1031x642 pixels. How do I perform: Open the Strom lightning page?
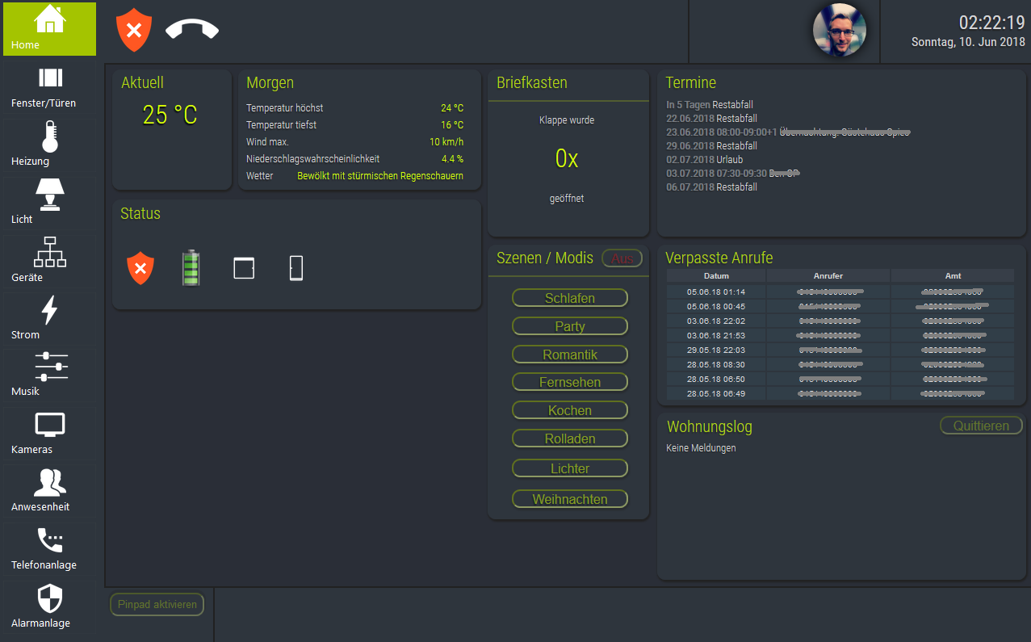click(x=49, y=317)
